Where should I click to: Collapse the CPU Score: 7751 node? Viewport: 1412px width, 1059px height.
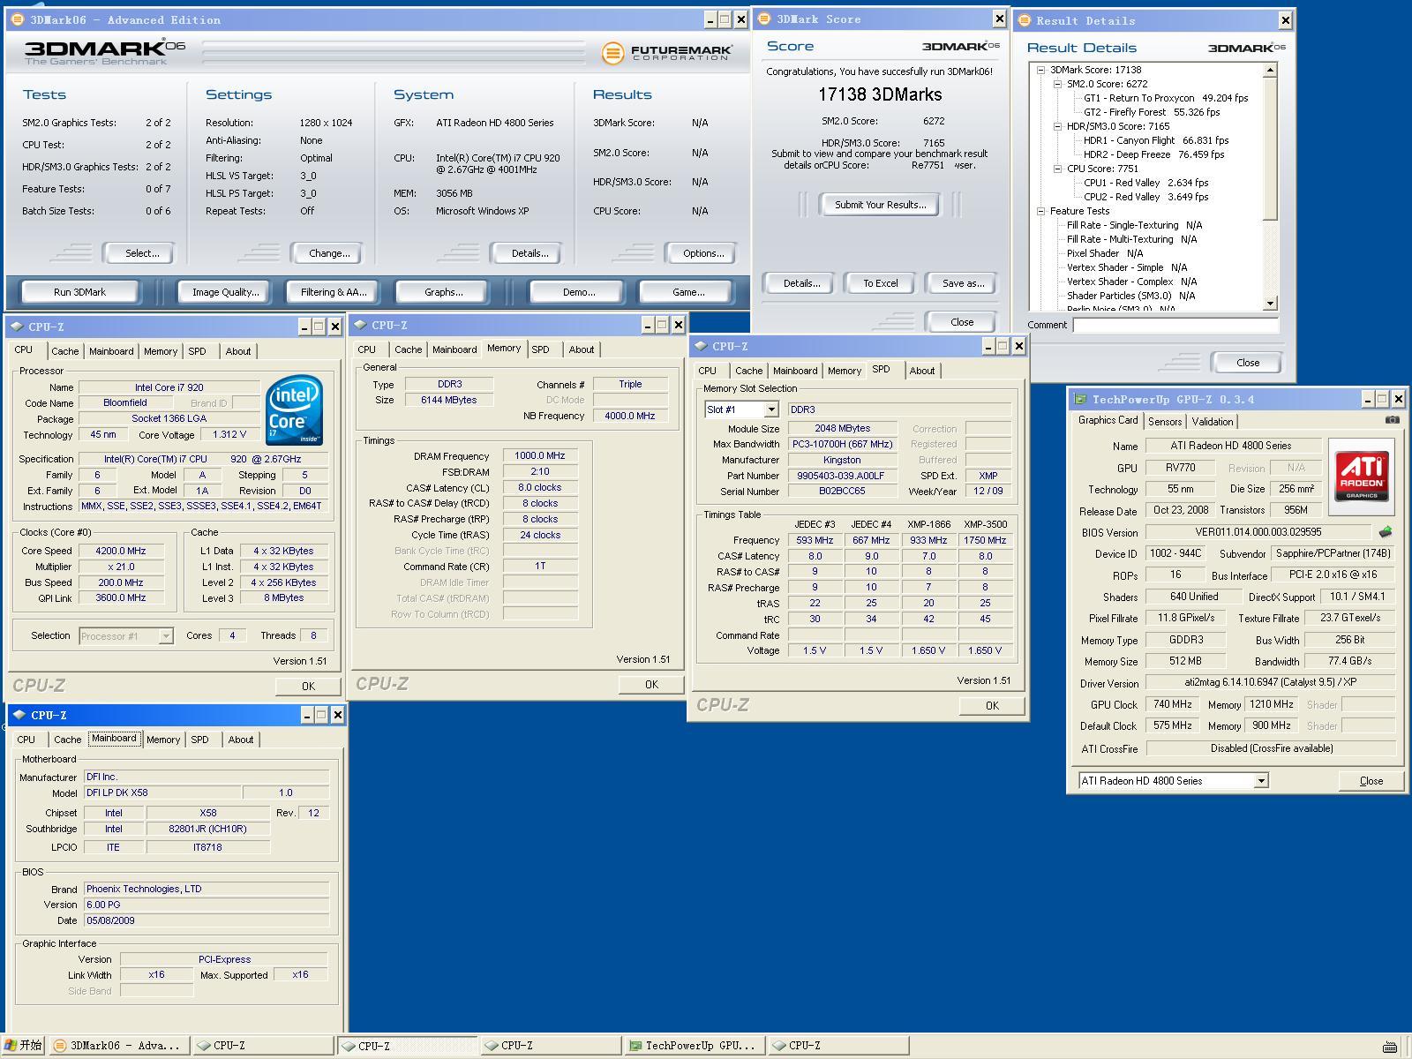[1058, 169]
